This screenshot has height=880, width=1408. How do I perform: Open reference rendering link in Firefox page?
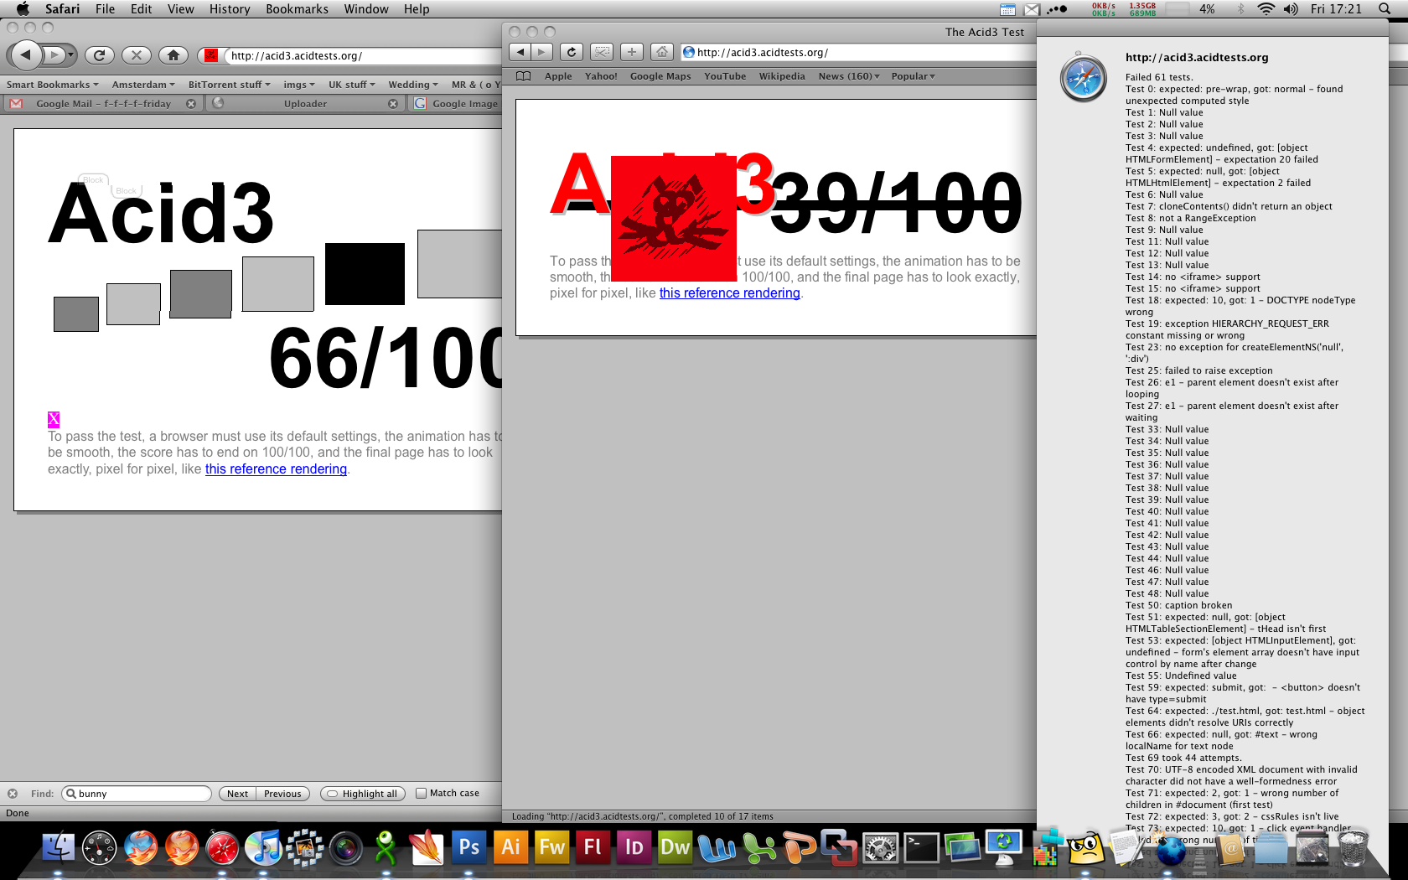pyautogui.click(x=276, y=469)
